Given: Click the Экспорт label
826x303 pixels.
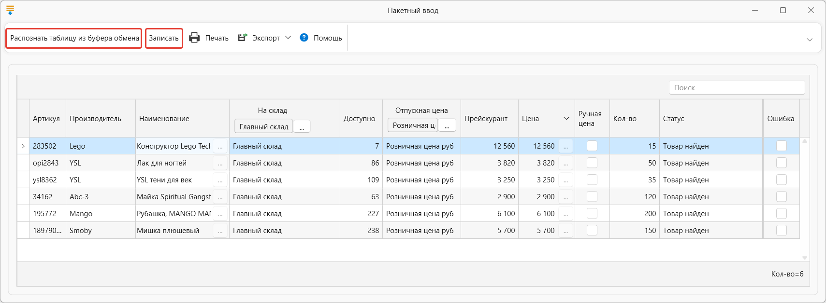Looking at the screenshot, I should click(x=266, y=38).
